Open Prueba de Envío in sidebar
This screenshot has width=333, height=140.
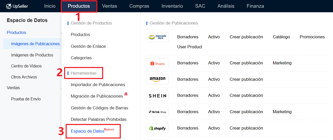26,99
